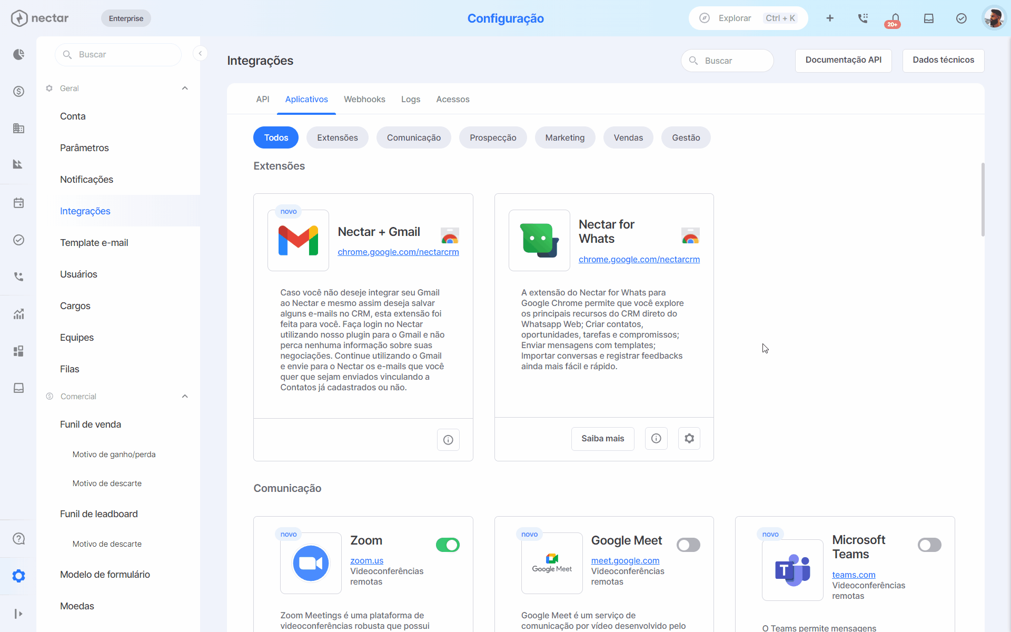
Task: Open the calendar icon in the left rail
Action: coord(18,203)
